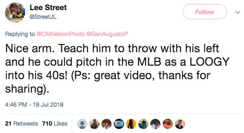This screenshot has height=133, width=244.
Task: Select the dark-haired couple liker avatar
Action: [x=155, y=124]
